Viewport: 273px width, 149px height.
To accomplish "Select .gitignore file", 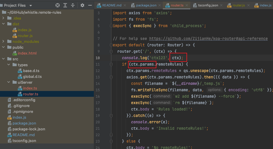I will tap(21, 106).
